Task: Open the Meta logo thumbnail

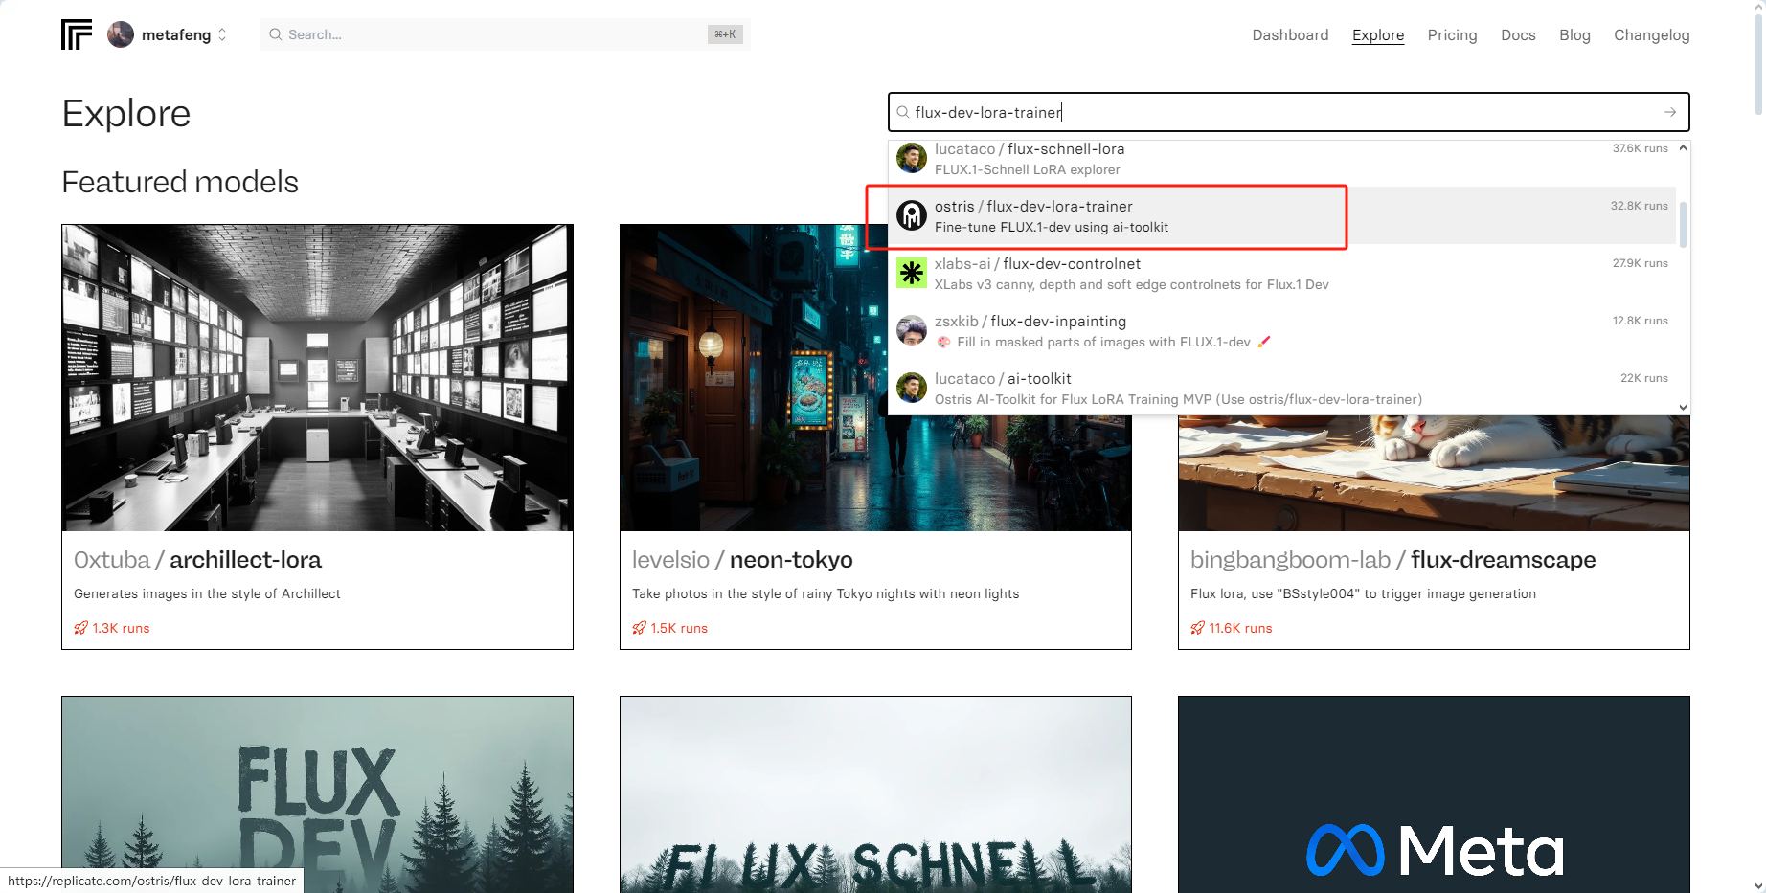Action: tap(1434, 794)
